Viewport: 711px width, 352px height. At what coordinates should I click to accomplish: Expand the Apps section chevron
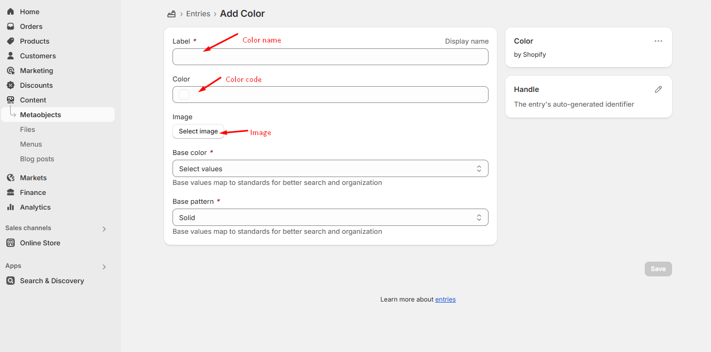coord(104,266)
